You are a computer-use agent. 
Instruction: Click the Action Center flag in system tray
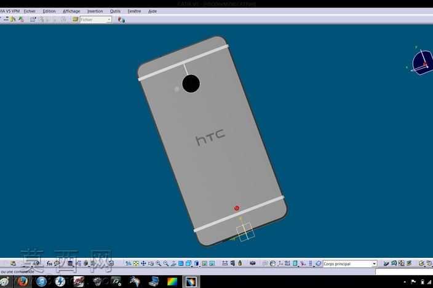[413, 282]
